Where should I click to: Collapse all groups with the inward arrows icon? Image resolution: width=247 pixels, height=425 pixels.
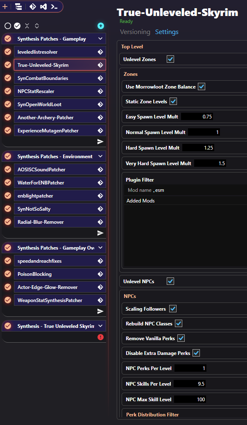[27, 26]
